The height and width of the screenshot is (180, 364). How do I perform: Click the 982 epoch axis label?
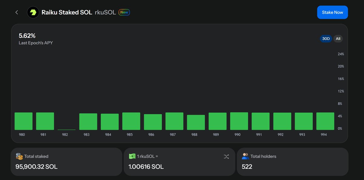point(65,135)
